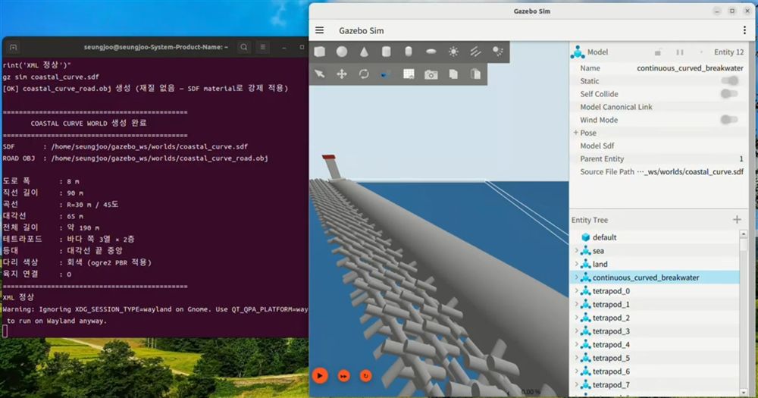Screen dimensions: 758x398
Task: Click the plus button in Entity Tree header
Action: coord(737,220)
